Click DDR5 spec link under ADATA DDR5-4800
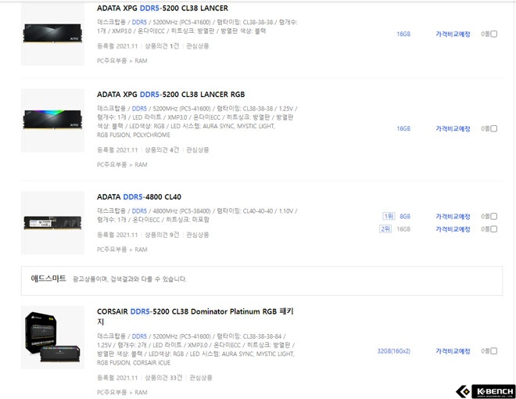This screenshot has height=399, width=516. [139, 211]
